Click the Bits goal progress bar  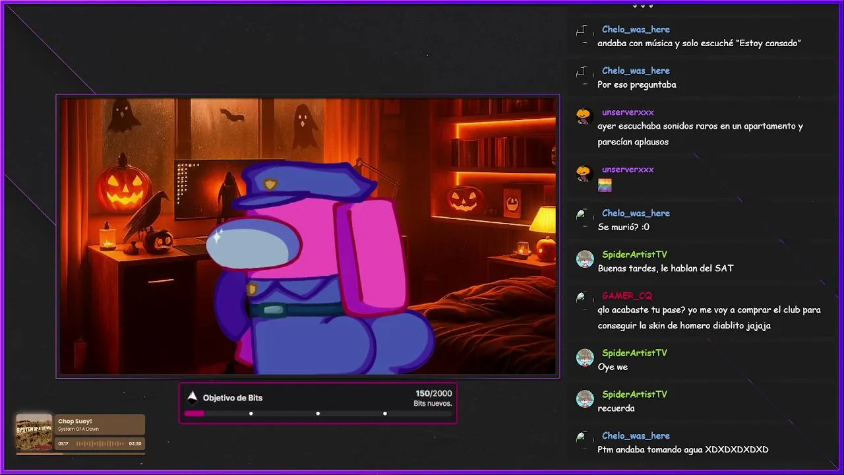pos(318,414)
